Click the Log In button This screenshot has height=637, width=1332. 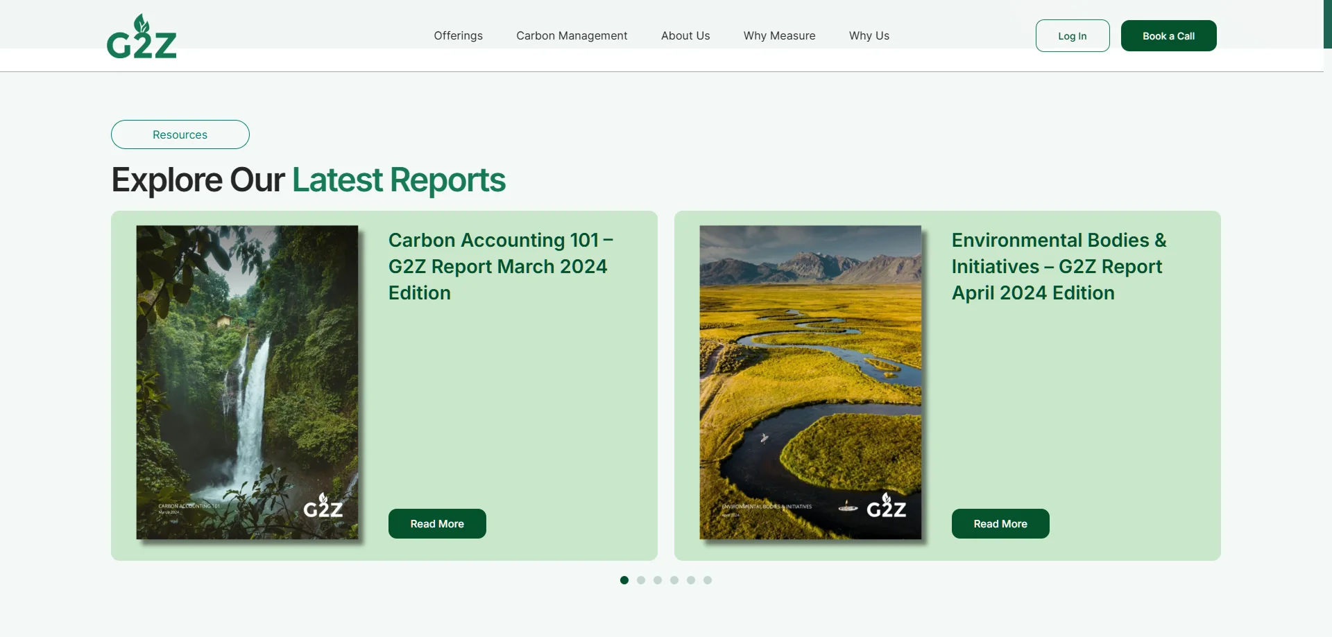[x=1072, y=36]
